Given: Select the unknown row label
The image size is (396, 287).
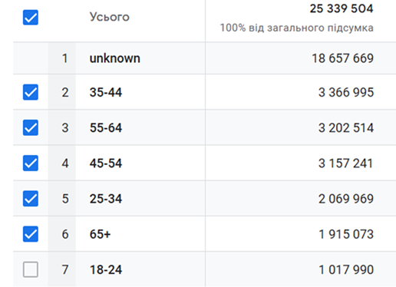Looking at the screenshot, I should coord(115,58).
